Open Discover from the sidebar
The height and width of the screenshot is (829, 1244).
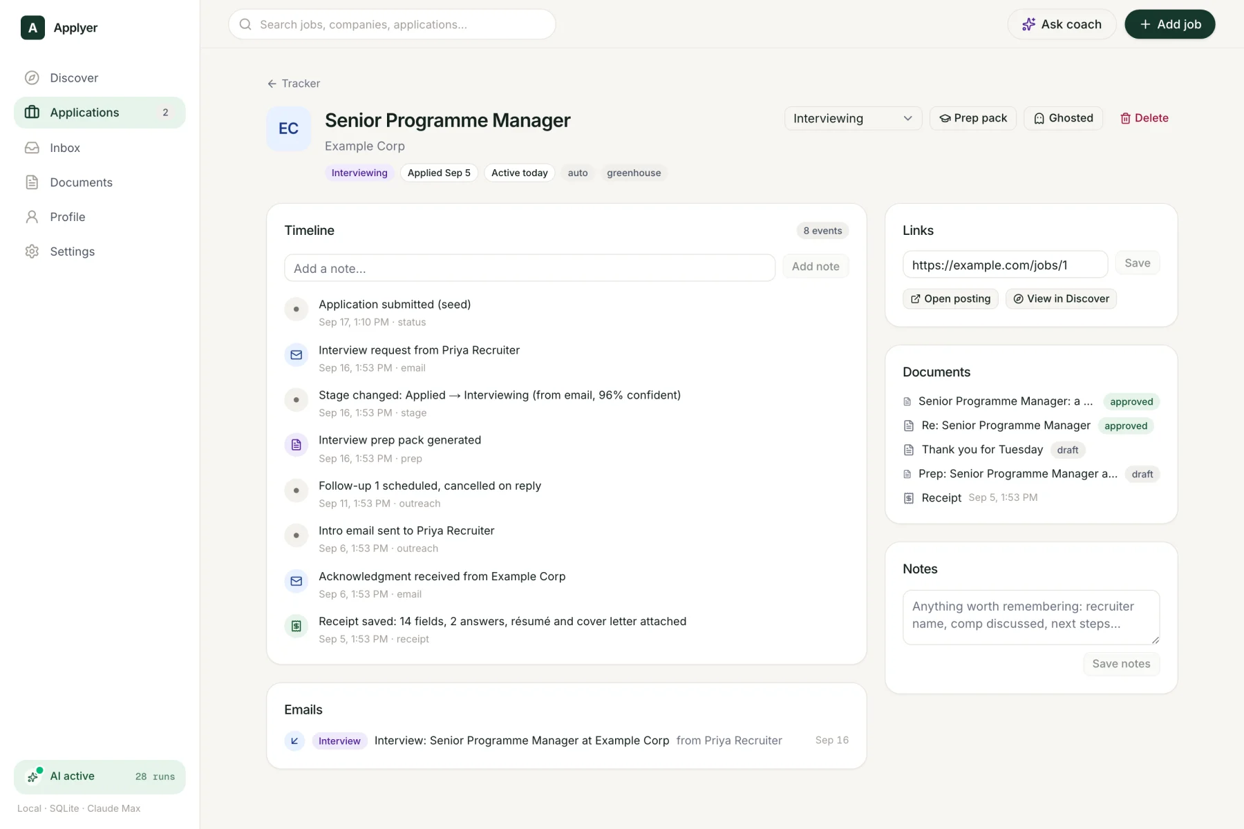[100, 78]
